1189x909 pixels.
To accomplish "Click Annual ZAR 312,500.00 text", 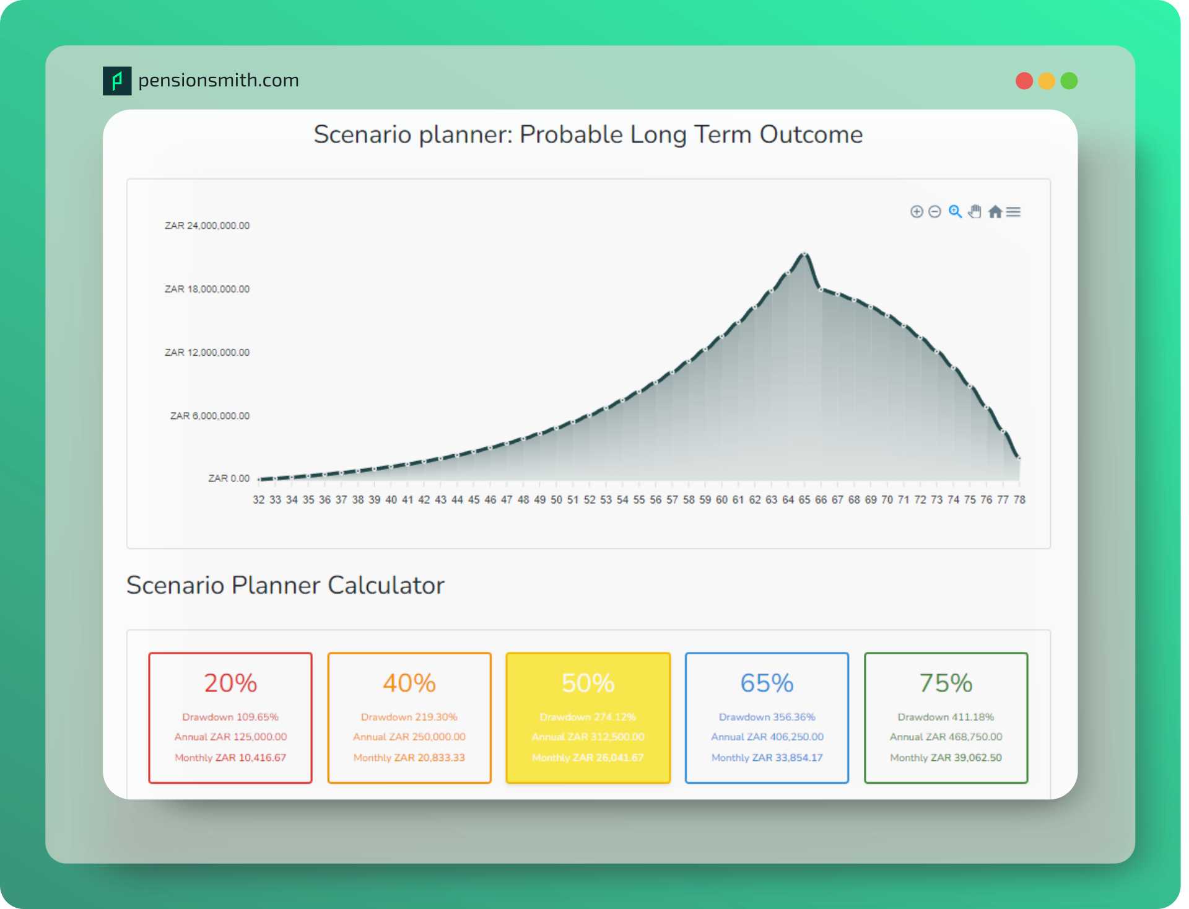I will tap(588, 737).
